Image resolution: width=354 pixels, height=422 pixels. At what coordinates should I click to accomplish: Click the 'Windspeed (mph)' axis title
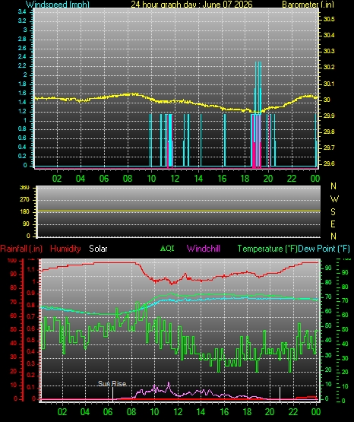[58, 4]
